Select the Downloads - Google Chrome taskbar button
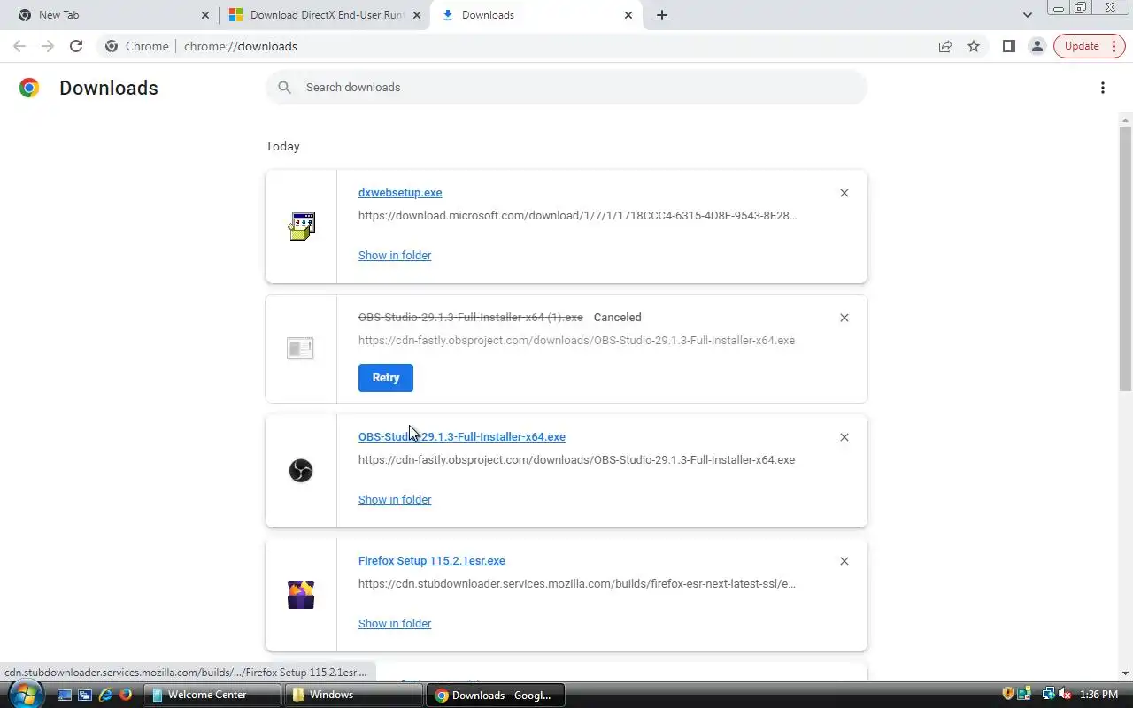Viewport: 1133px width, 708px height. pos(496,695)
